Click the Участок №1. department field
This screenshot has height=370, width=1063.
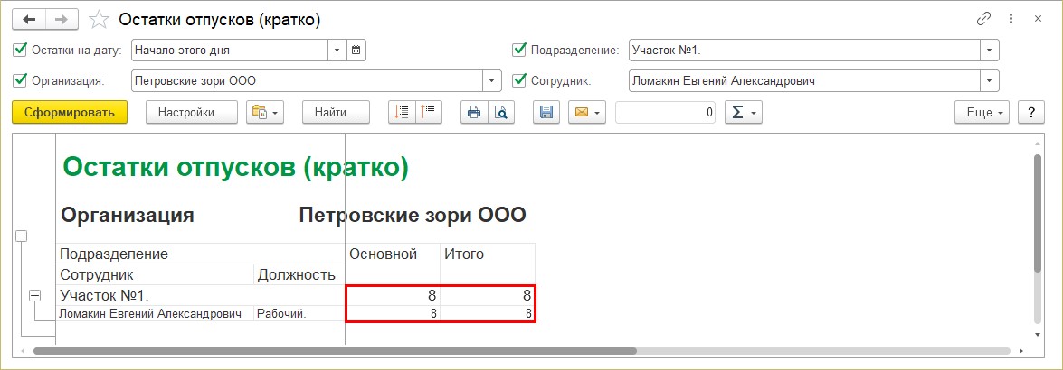click(804, 50)
